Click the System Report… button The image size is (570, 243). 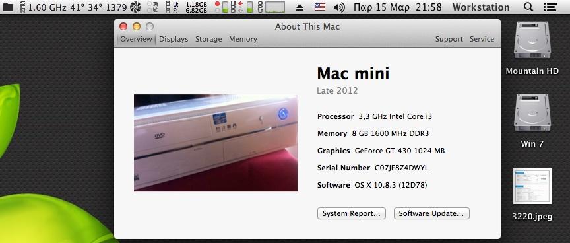coord(351,213)
